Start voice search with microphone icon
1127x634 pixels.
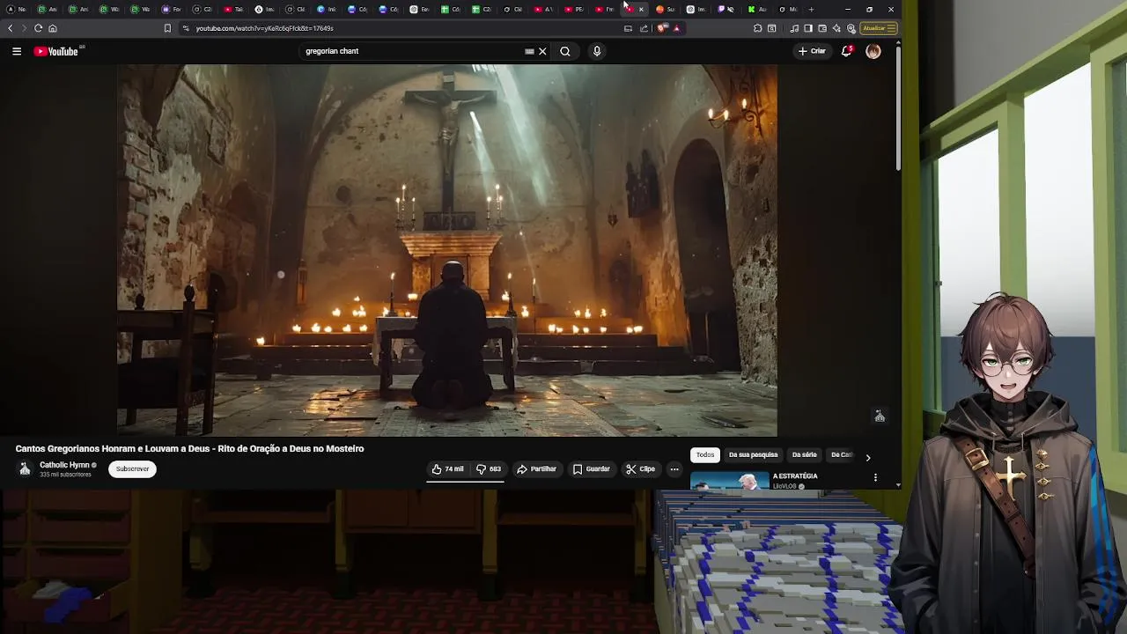tap(597, 51)
